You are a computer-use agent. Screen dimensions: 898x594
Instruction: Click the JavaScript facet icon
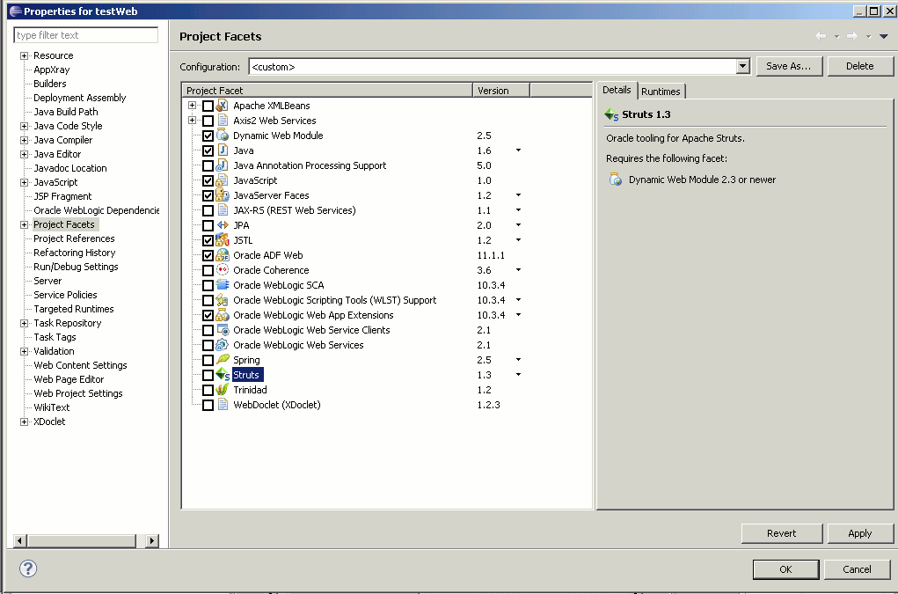coord(223,180)
